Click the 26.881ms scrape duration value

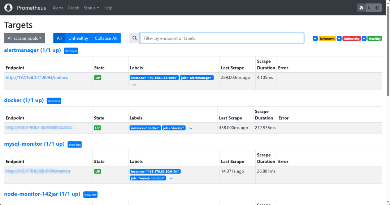tap(266, 171)
